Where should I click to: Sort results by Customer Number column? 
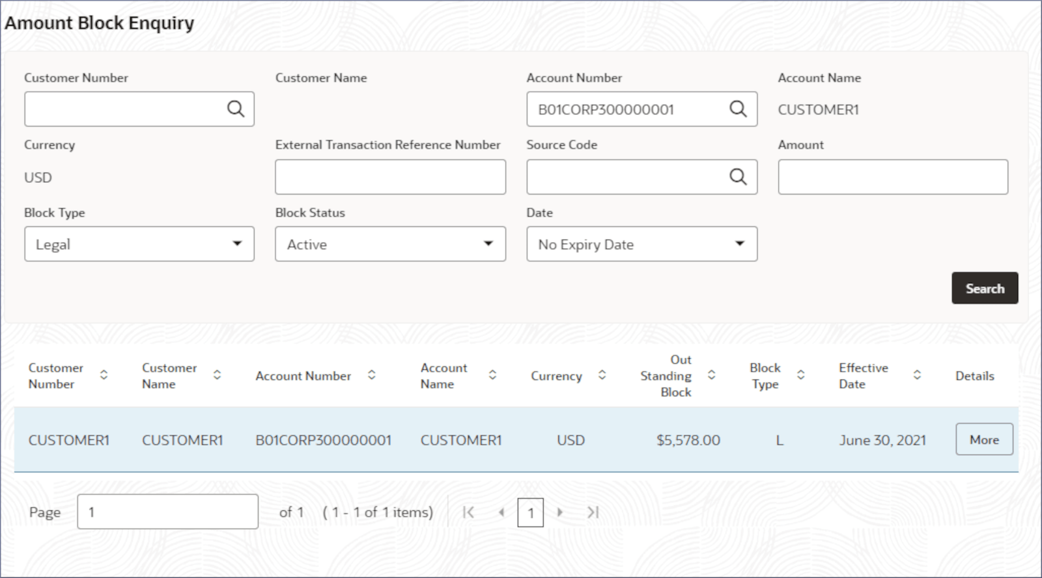pos(104,376)
